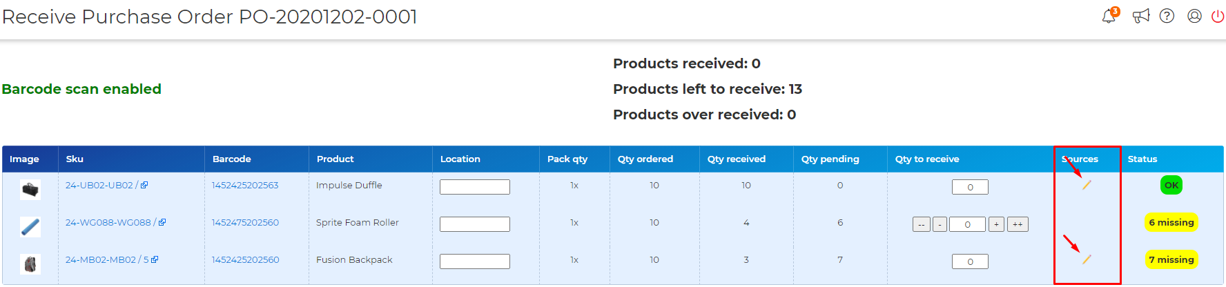The image size is (1226, 287).
Task: Focus Location field for Sprite Foam Roller
Action: pos(475,224)
